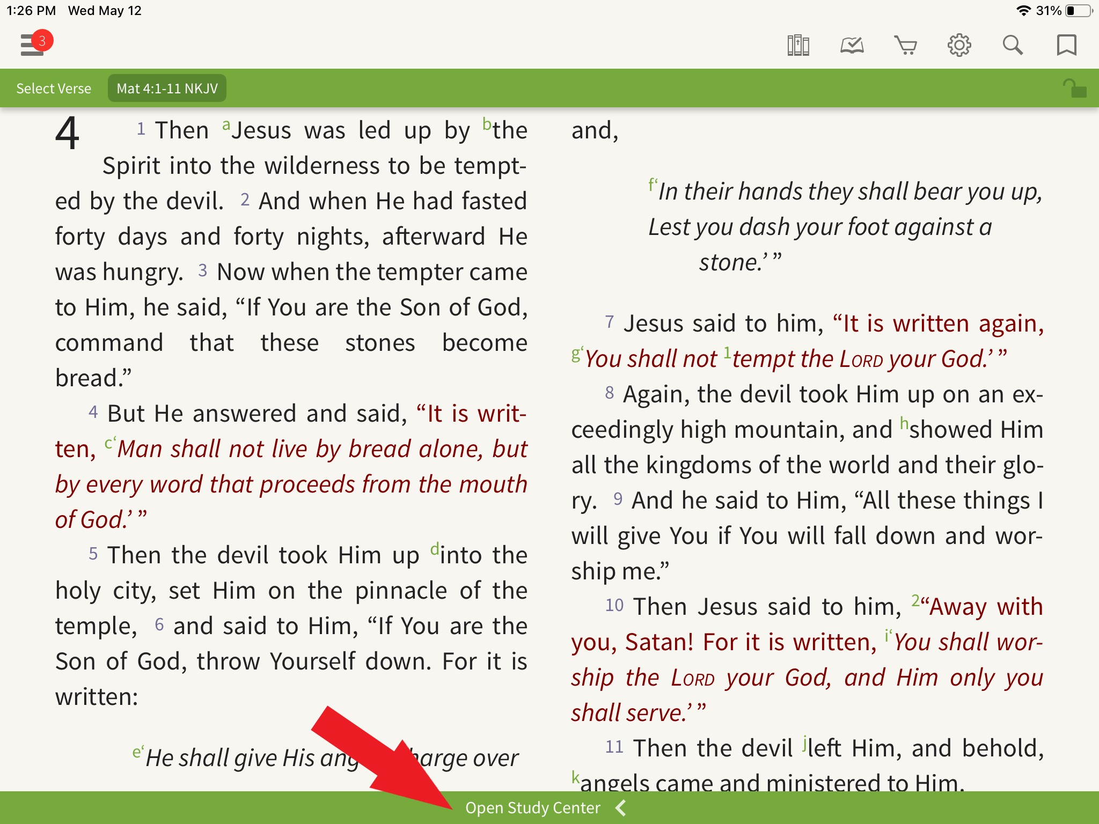Tap verse number 4
The height and width of the screenshot is (824, 1099).
(x=93, y=412)
